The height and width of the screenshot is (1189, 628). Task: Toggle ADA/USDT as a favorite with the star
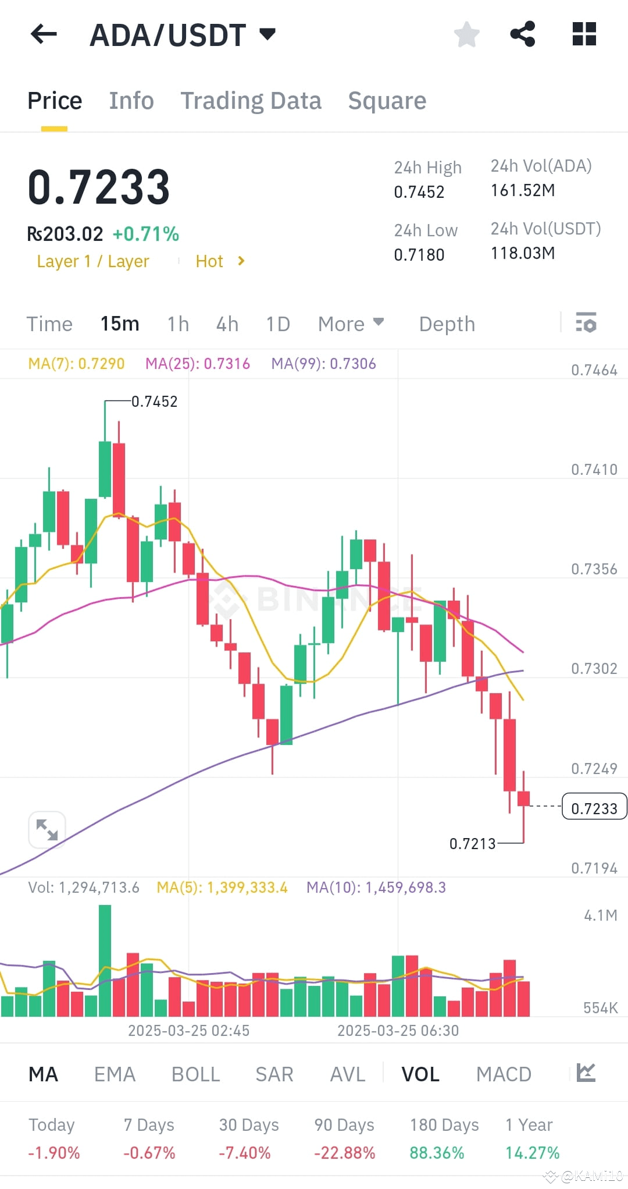click(x=466, y=34)
